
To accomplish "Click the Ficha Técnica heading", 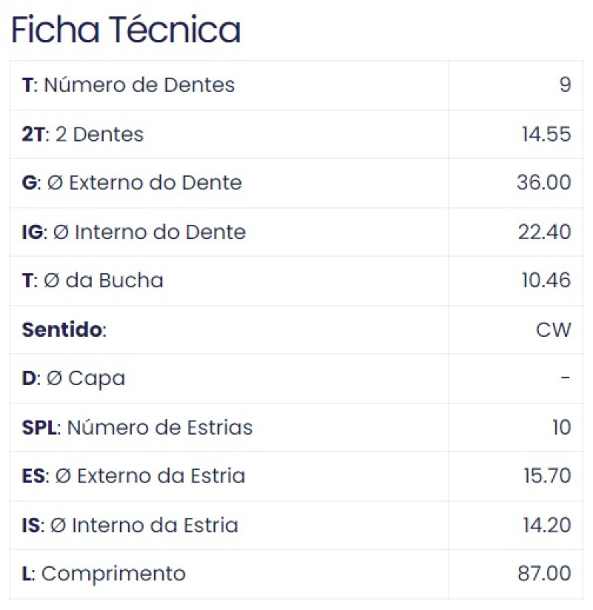I will 126,30.
